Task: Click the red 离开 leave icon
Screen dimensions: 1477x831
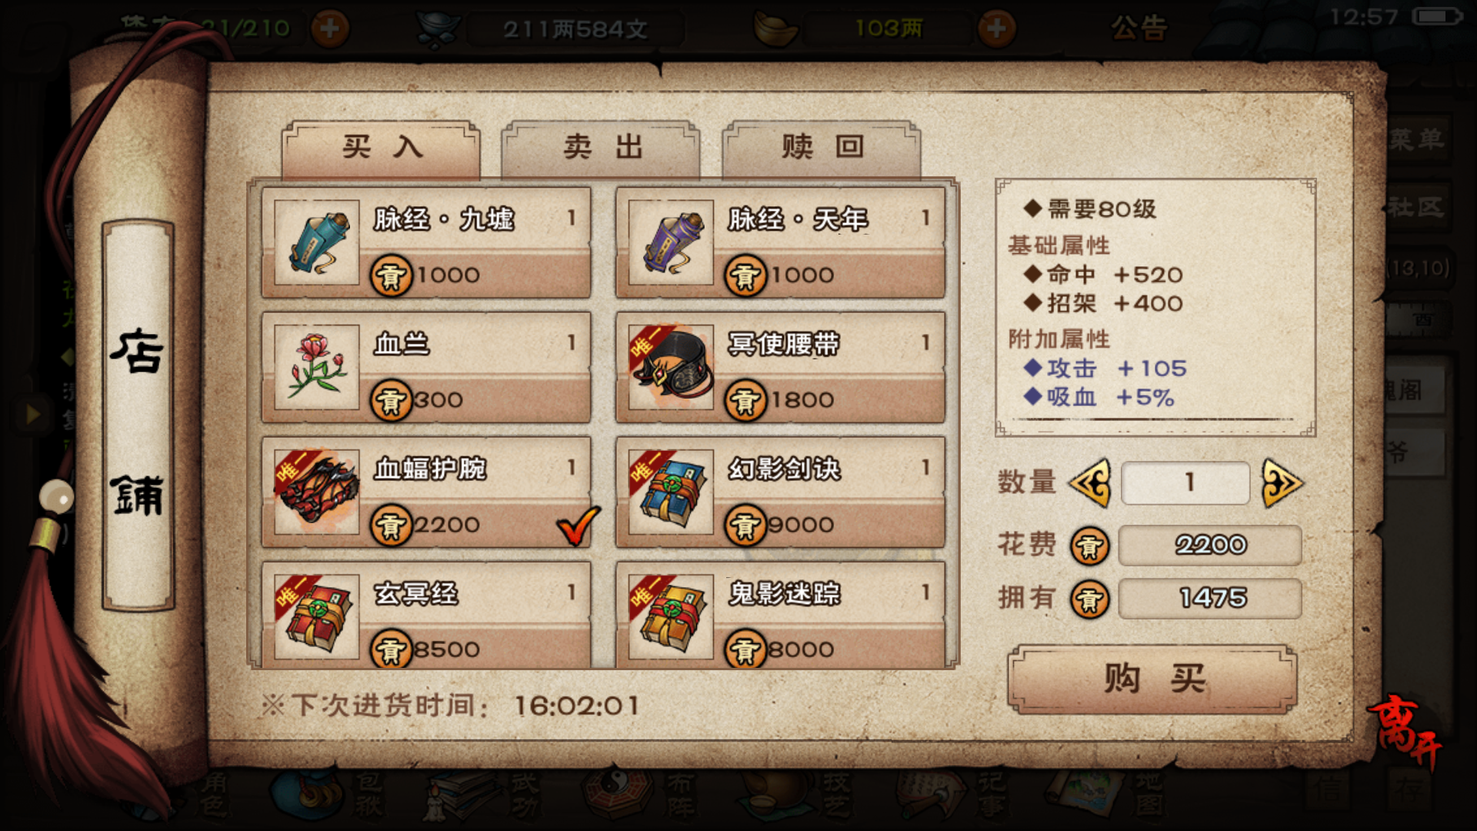Action: pos(1403,731)
